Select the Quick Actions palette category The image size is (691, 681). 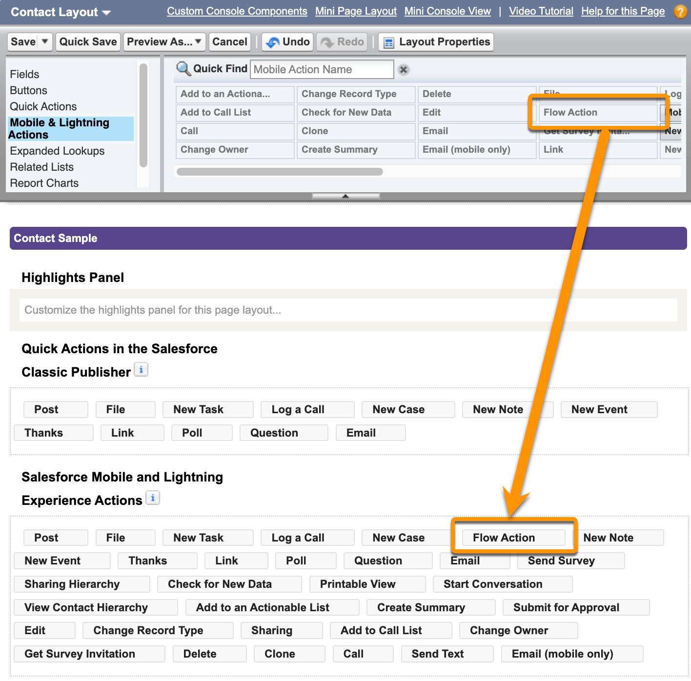pos(43,106)
